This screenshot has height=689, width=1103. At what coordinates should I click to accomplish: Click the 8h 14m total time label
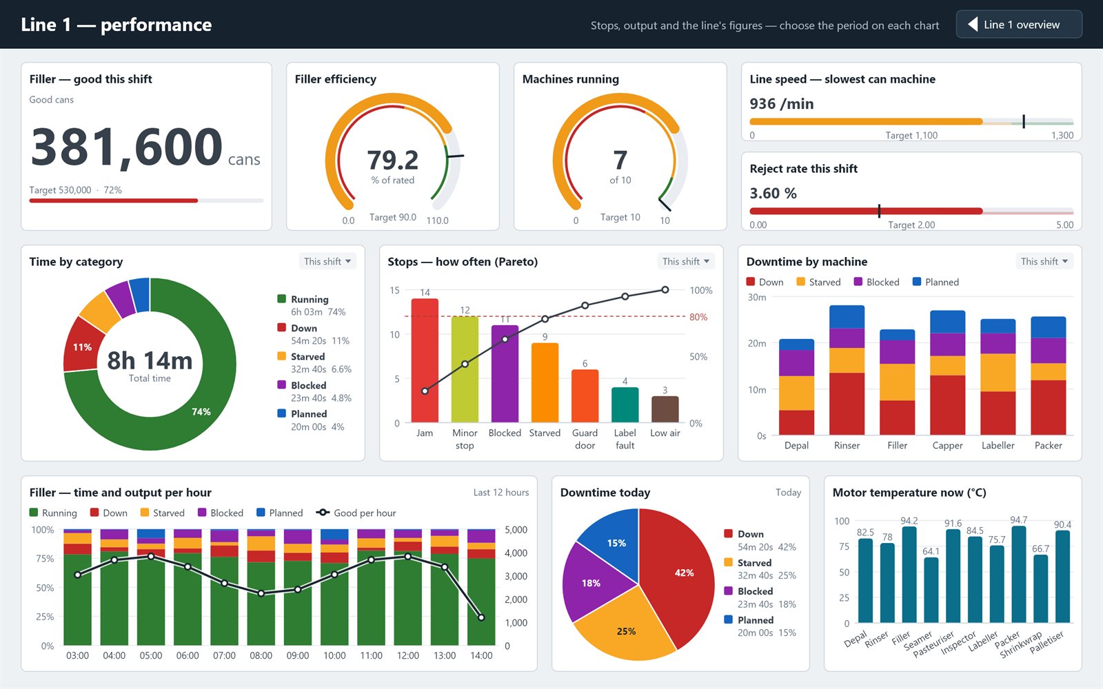point(150,360)
